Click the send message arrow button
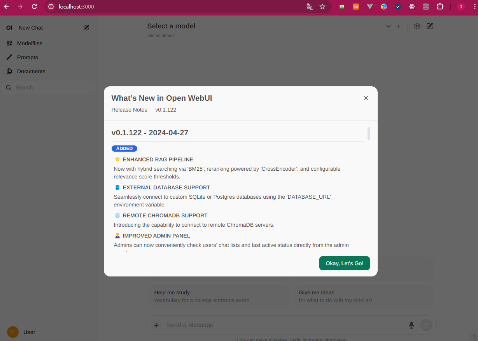The height and width of the screenshot is (341, 478). 426,325
